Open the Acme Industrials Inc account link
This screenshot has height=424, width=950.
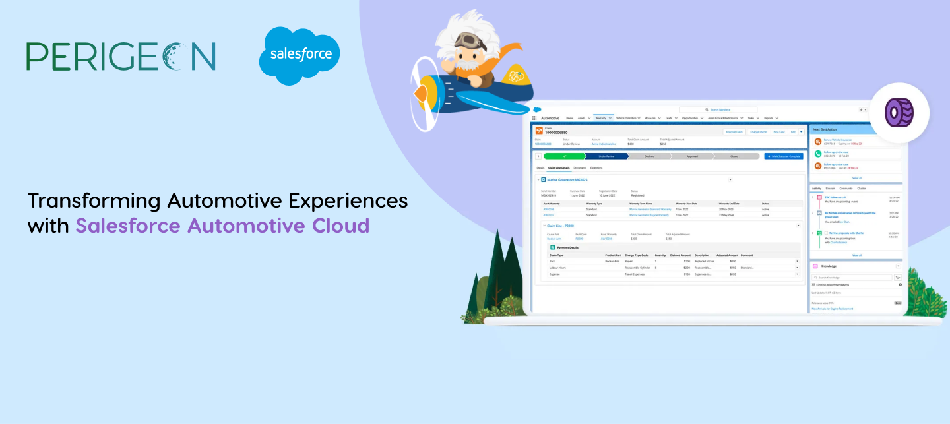pyautogui.click(x=604, y=144)
